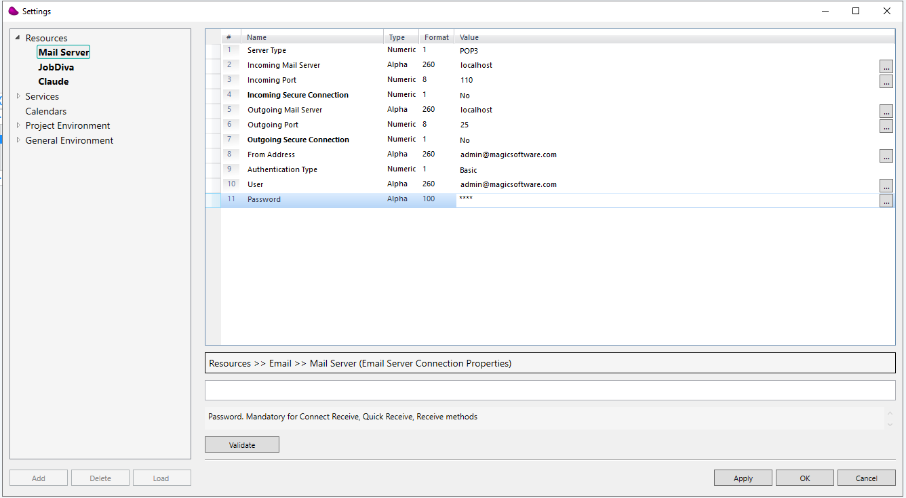Select the Project Environment label
Viewport: 906px width, 498px height.
pyautogui.click(x=68, y=125)
